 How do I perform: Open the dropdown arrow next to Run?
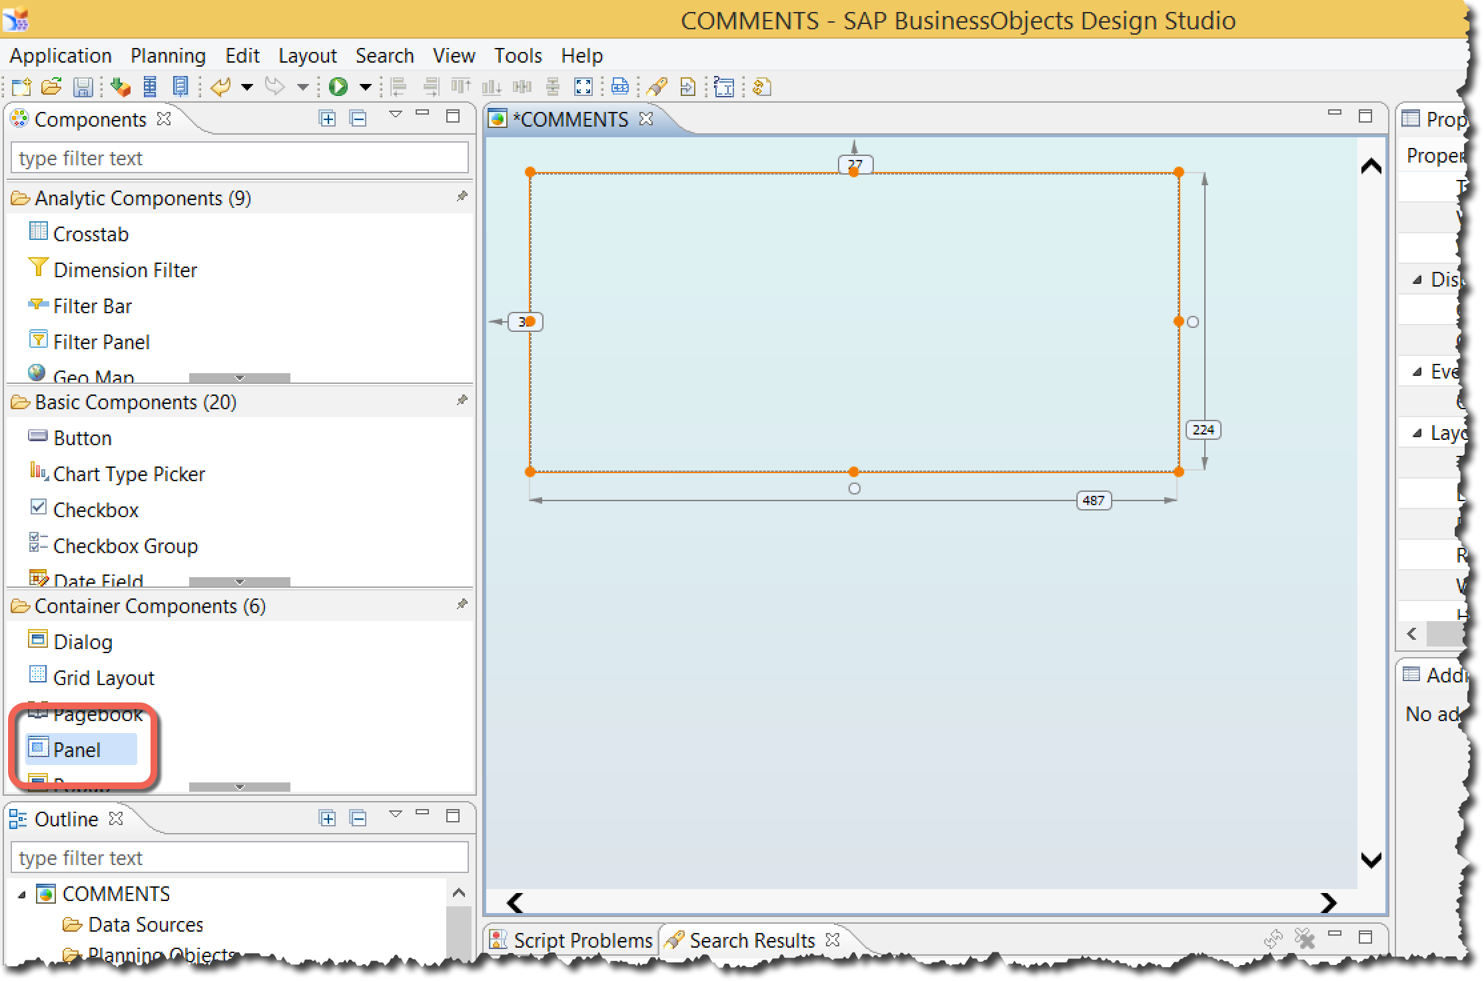366,87
